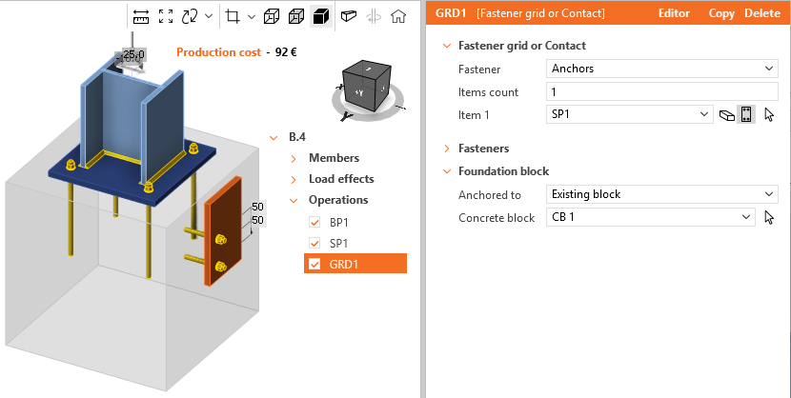This screenshot has height=398, width=791.
Task: Select the BP1 operation label
Action: pos(338,223)
